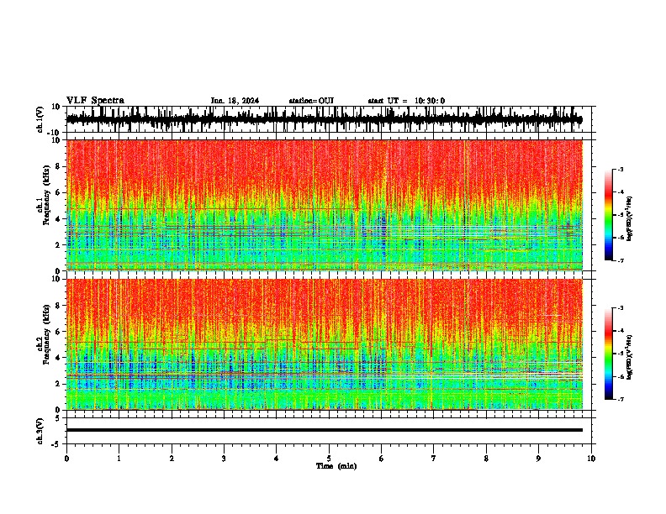Image resolution: width=666 pixels, height=514 pixels.
Task: Click the ch.1 voltage waveform panel
Action: point(330,119)
